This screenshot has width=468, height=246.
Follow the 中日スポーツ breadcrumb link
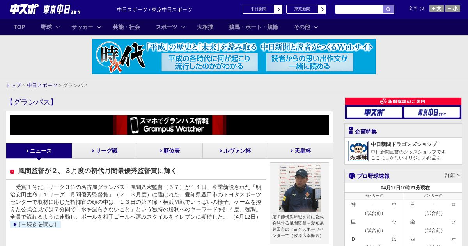coord(42,85)
